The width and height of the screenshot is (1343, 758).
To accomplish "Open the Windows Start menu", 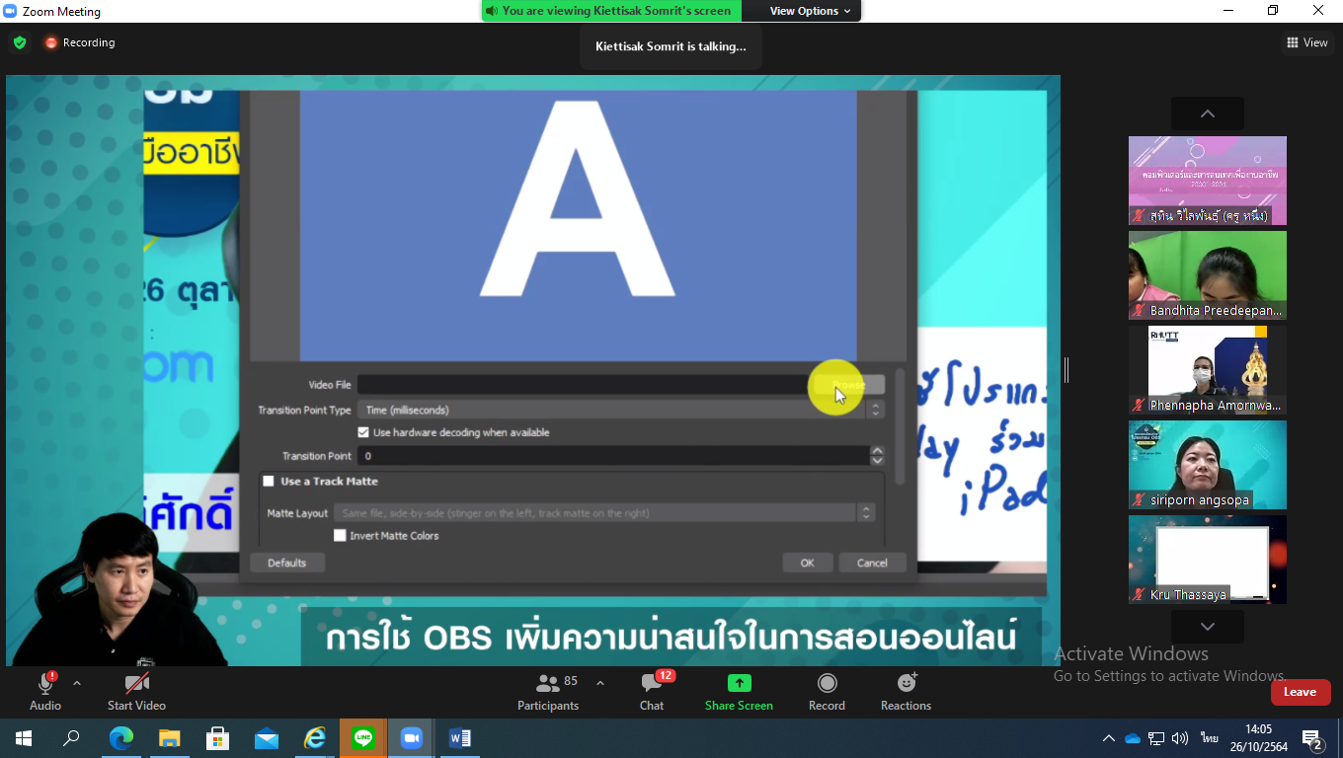I will (x=24, y=738).
